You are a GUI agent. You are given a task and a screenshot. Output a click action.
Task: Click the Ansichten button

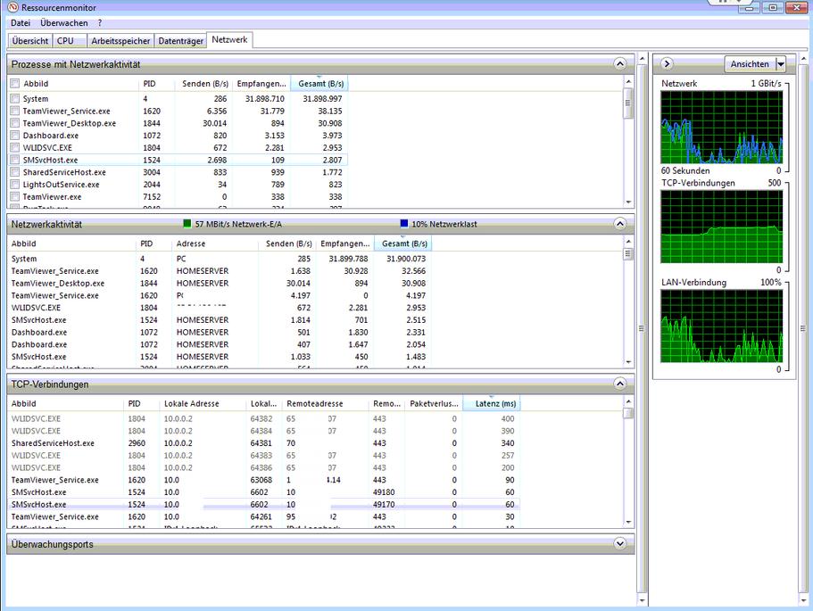(749, 64)
